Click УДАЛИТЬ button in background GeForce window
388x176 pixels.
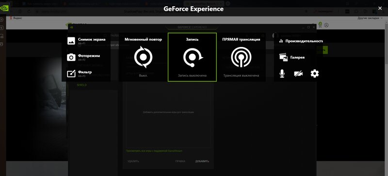(133, 161)
